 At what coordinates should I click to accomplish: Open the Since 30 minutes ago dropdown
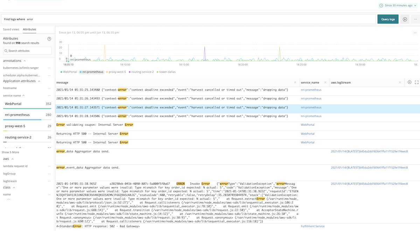(x=398, y=6)
